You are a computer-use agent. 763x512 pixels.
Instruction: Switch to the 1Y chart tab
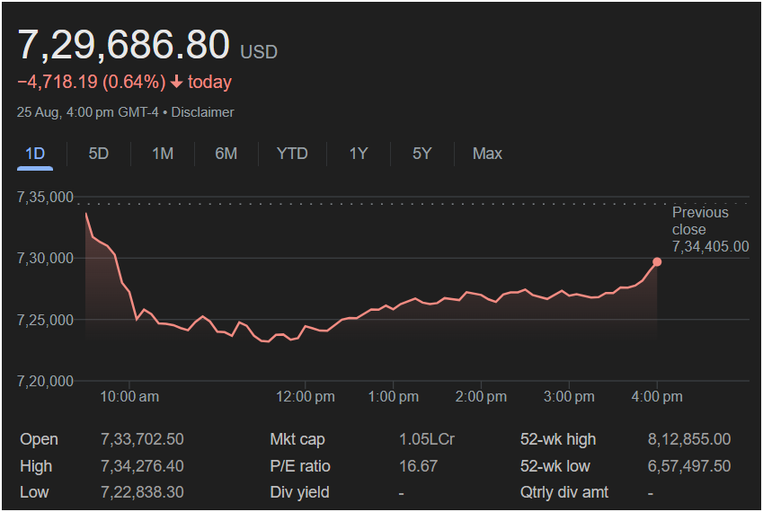[x=359, y=154]
